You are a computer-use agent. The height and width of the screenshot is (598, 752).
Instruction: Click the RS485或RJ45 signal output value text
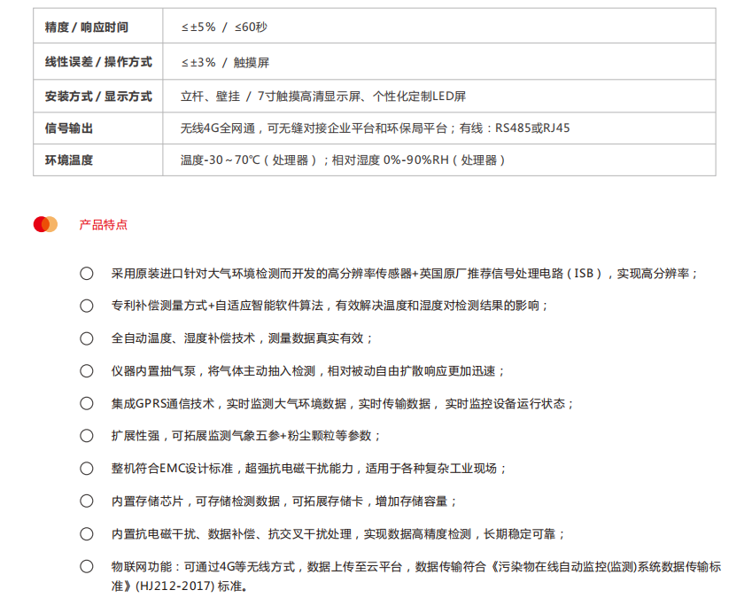tap(532, 128)
